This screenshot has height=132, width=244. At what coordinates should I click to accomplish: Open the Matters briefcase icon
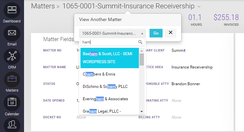[x=12, y=79]
